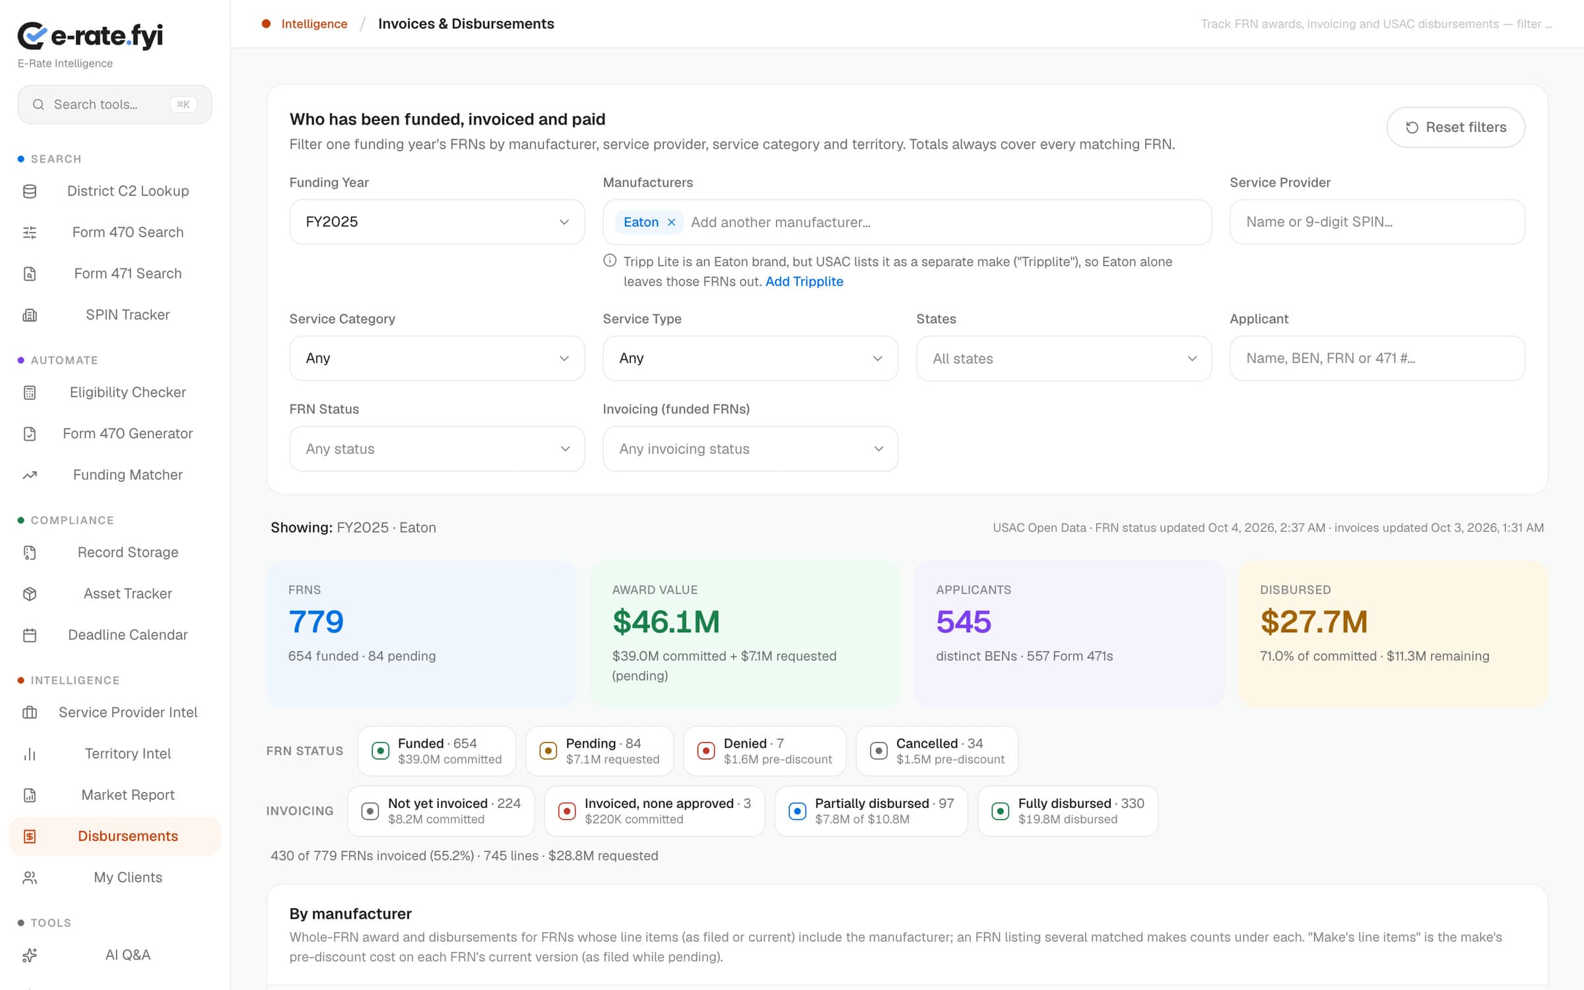Viewport: 1584px width, 990px height.
Task: Toggle the Partially disbursed · 97 filter
Action: click(871, 811)
